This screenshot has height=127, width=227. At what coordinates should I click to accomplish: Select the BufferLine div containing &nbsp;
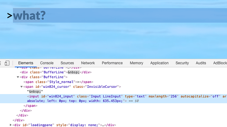[x=56, y=72]
